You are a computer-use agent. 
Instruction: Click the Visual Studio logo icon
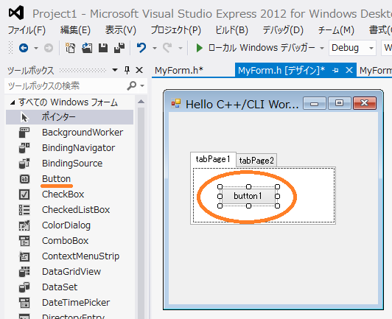click(x=16, y=13)
